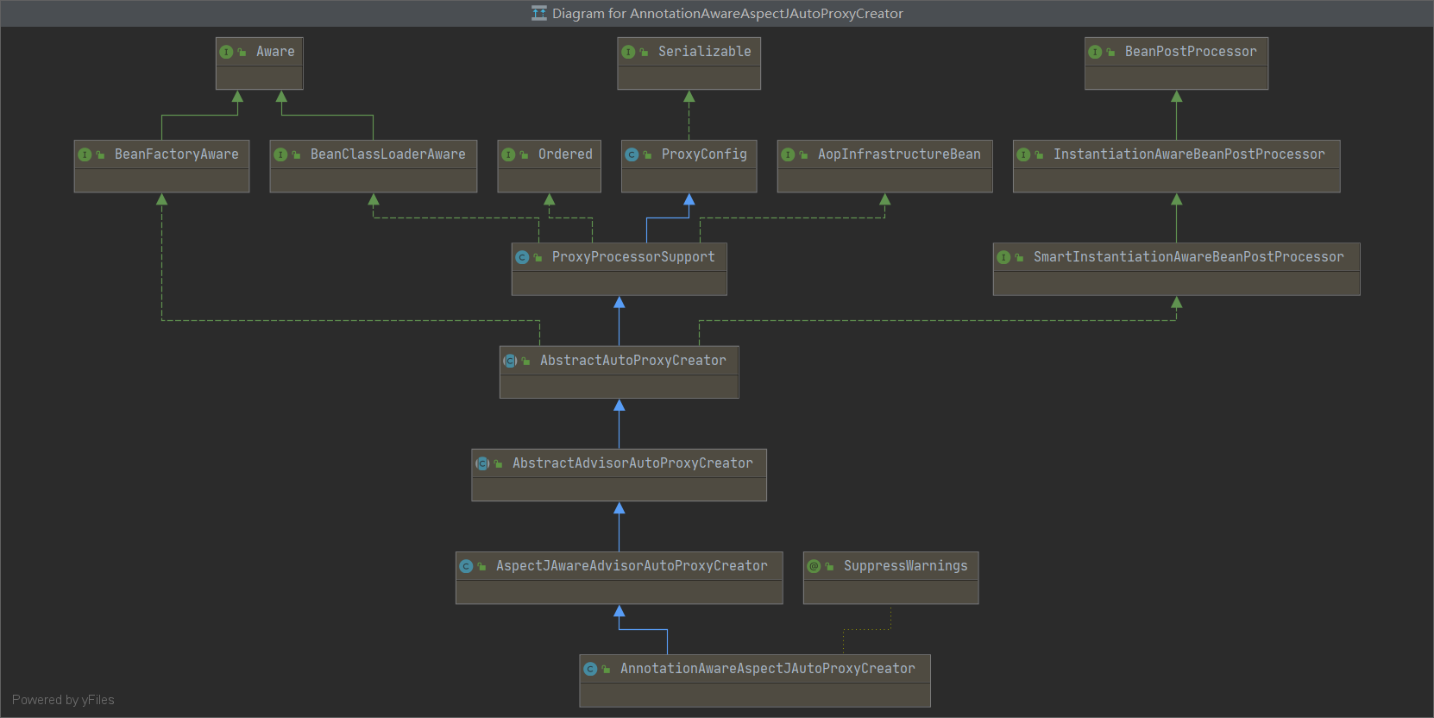Screen dimensions: 1434x718
Task: Click the lower compartment of the ProxyProcessorSupport node
Action: [x=620, y=283]
